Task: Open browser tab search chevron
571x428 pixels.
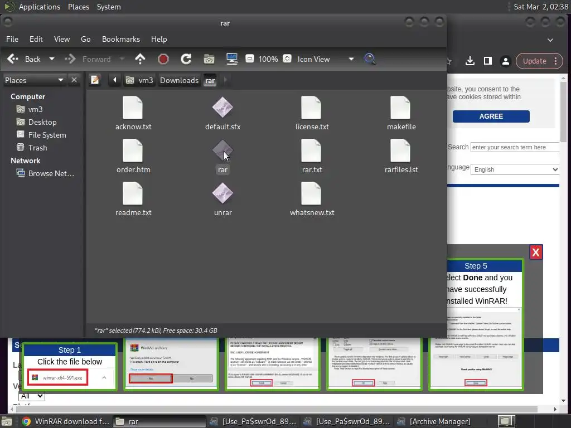Action: click(x=550, y=40)
